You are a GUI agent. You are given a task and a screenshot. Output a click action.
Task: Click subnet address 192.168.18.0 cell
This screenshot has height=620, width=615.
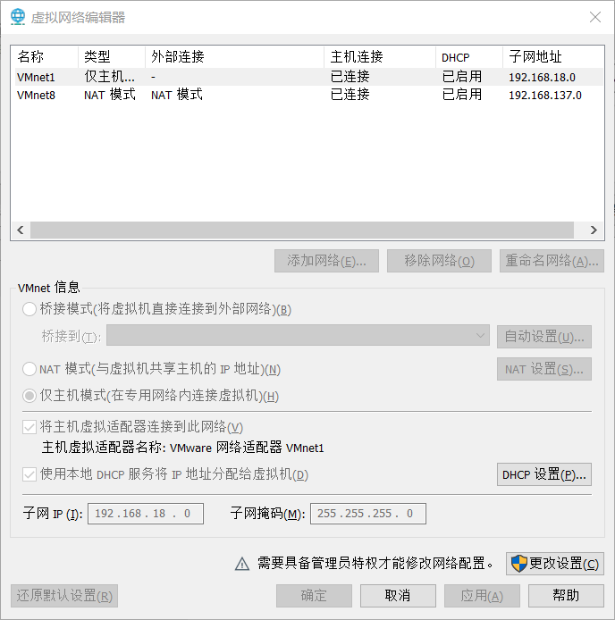coord(542,78)
